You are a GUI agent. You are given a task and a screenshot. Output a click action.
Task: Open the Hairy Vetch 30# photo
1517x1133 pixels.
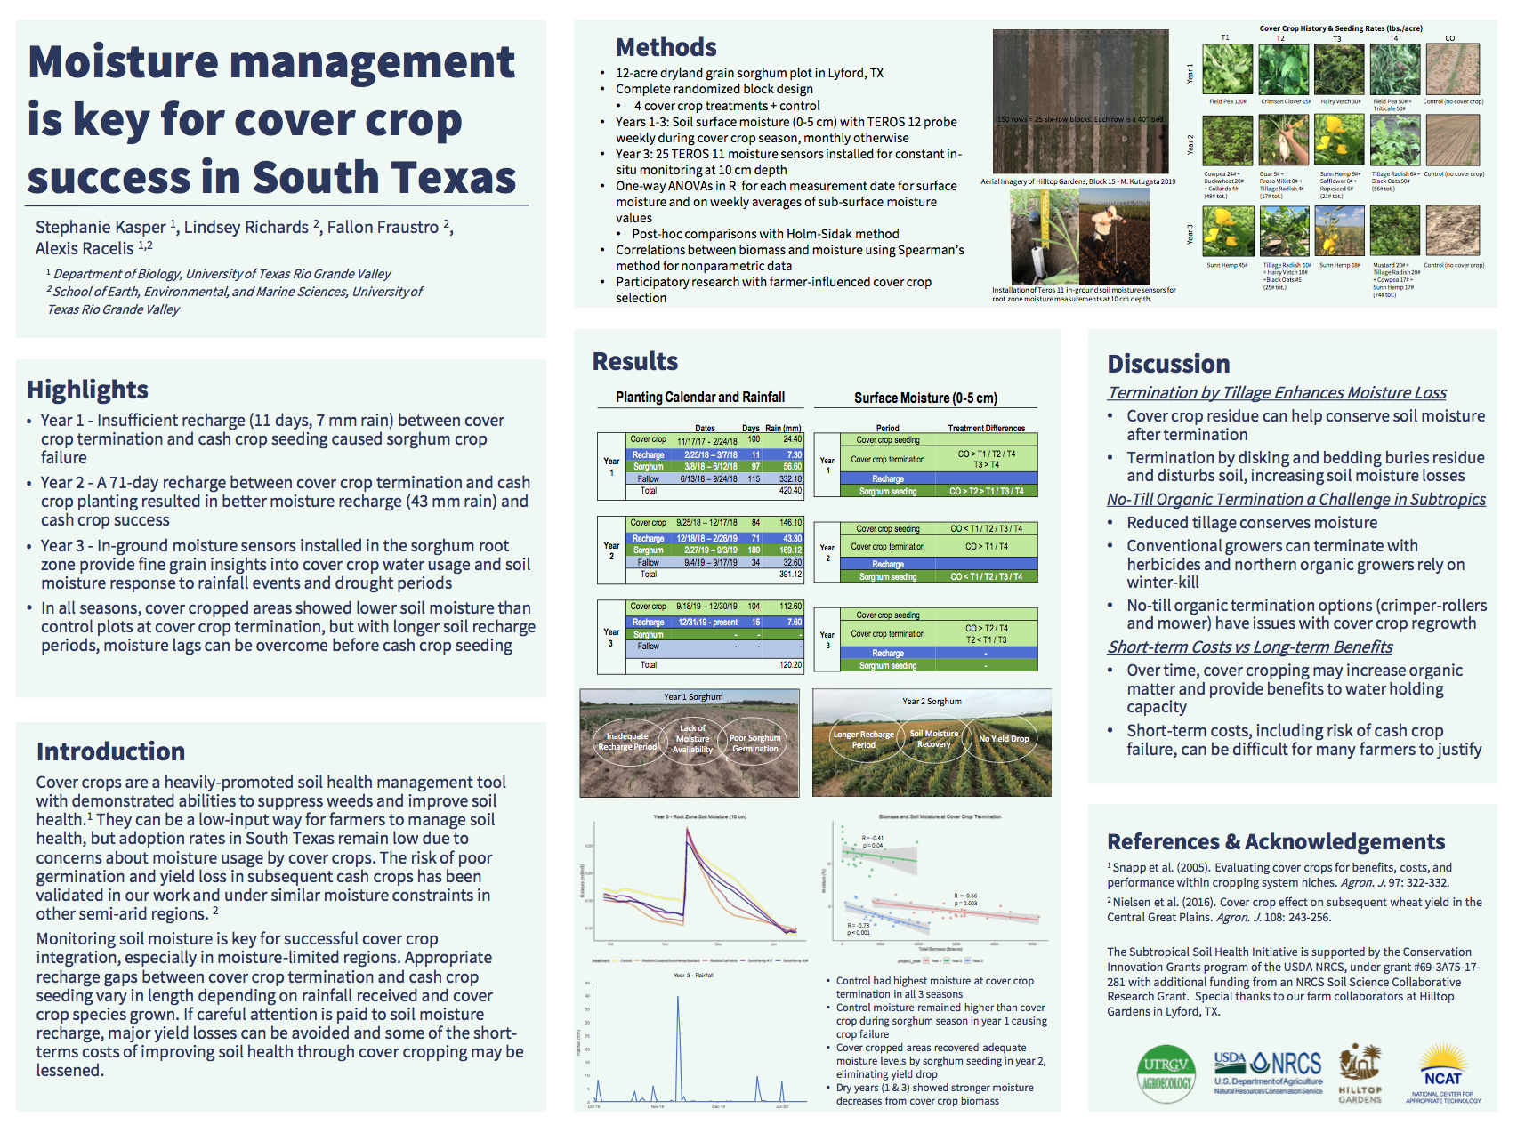click(1339, 69)
